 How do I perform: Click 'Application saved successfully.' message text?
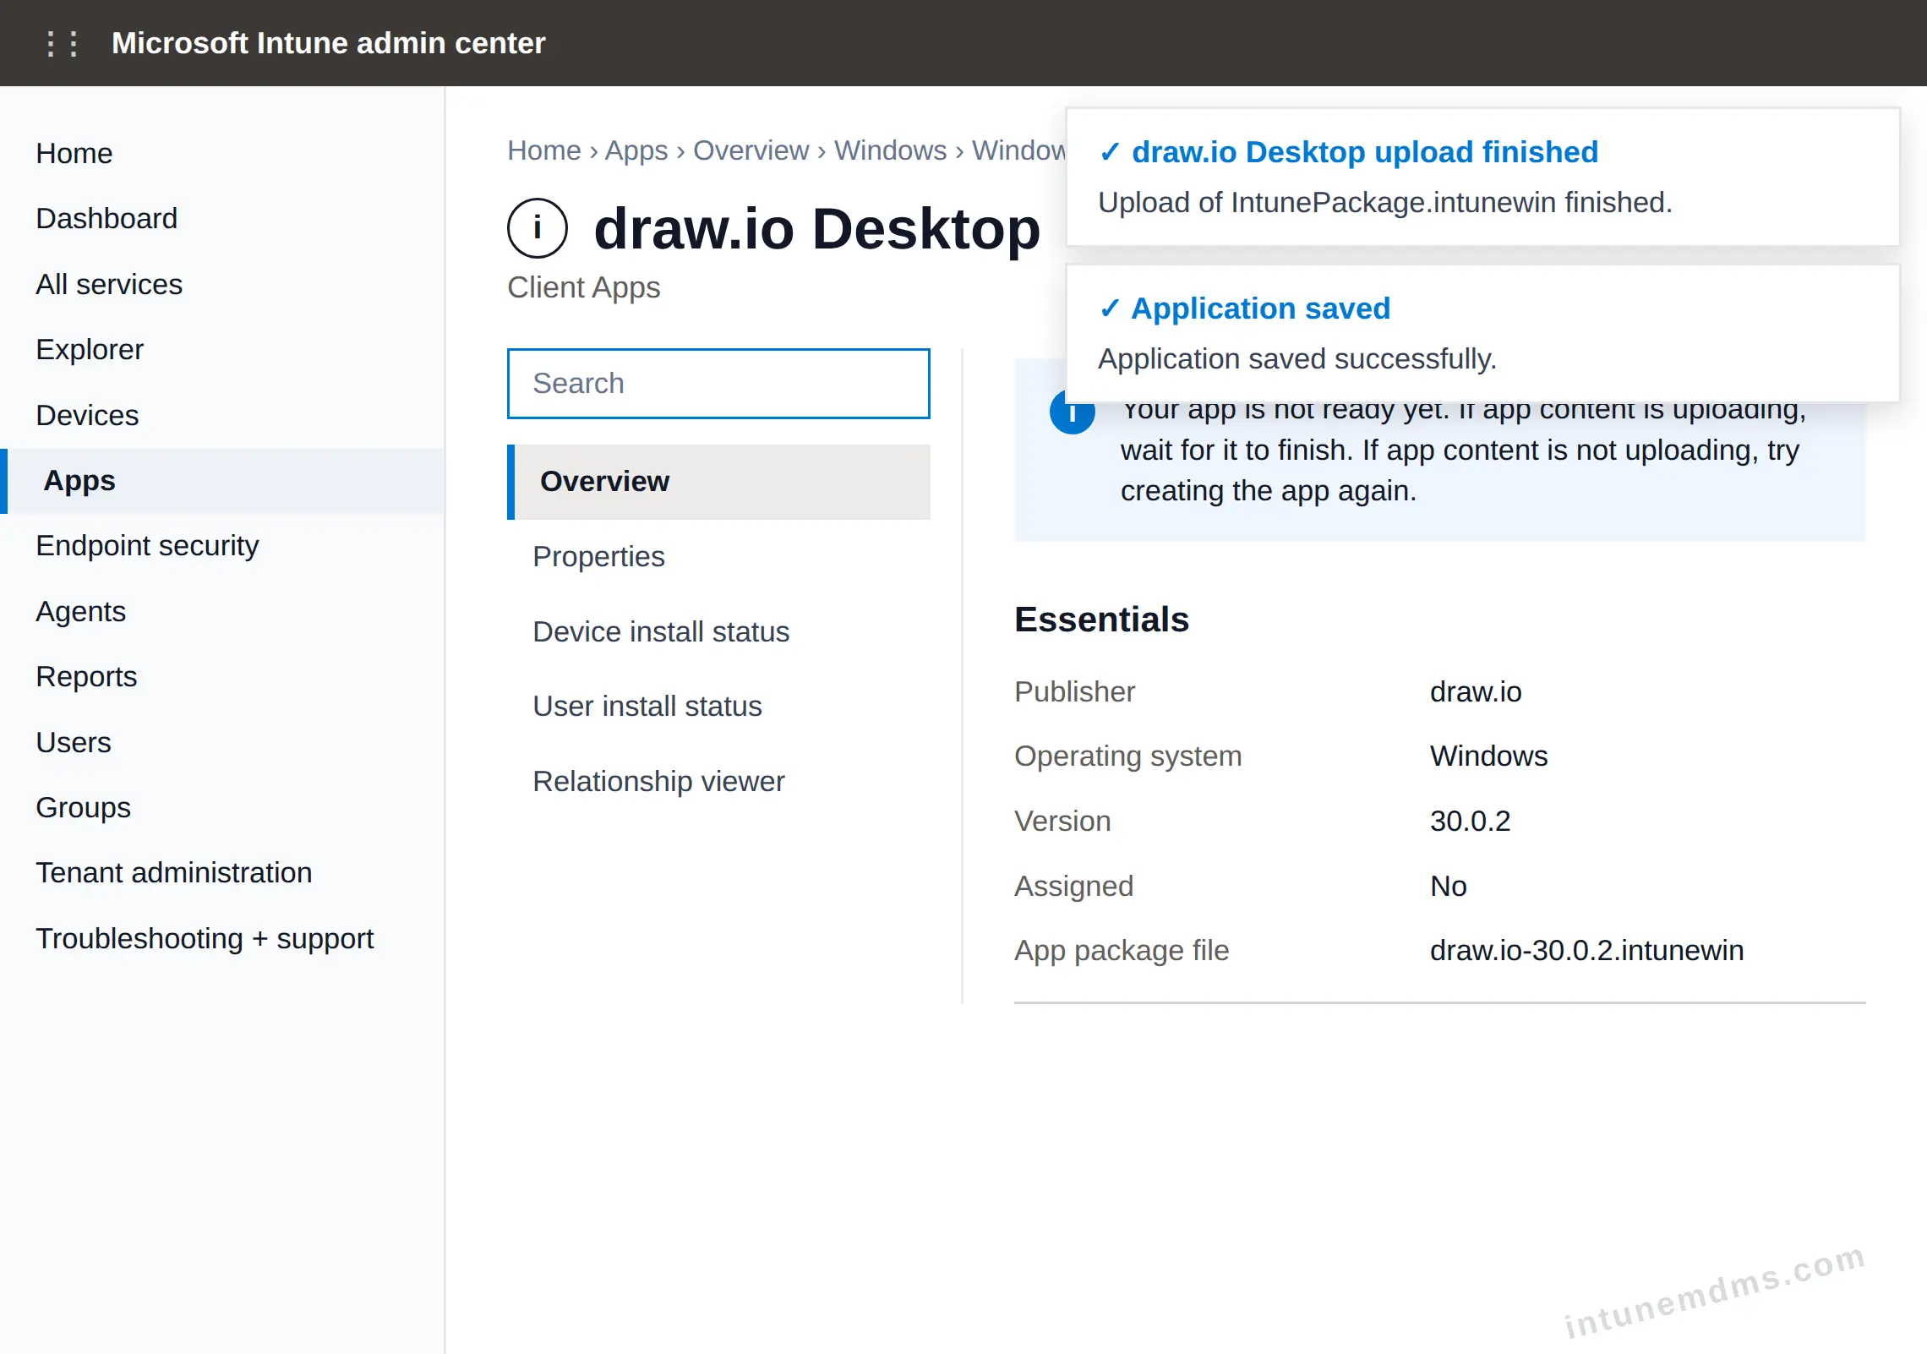tap(1297, 359)
